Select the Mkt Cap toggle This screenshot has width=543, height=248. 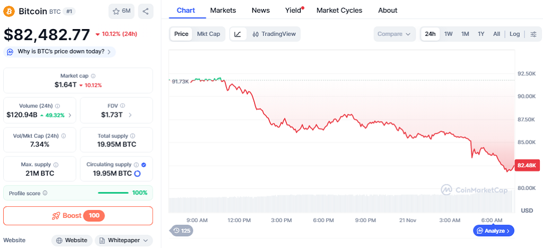(x=208, y=34)
